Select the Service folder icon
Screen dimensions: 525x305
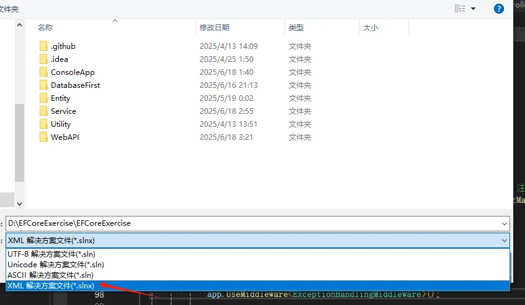coord(43,111)
